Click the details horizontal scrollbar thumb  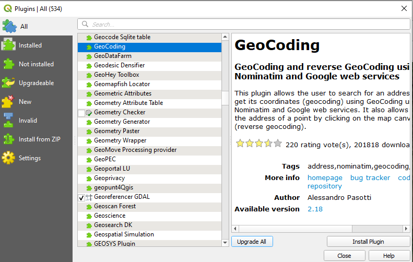296,229
